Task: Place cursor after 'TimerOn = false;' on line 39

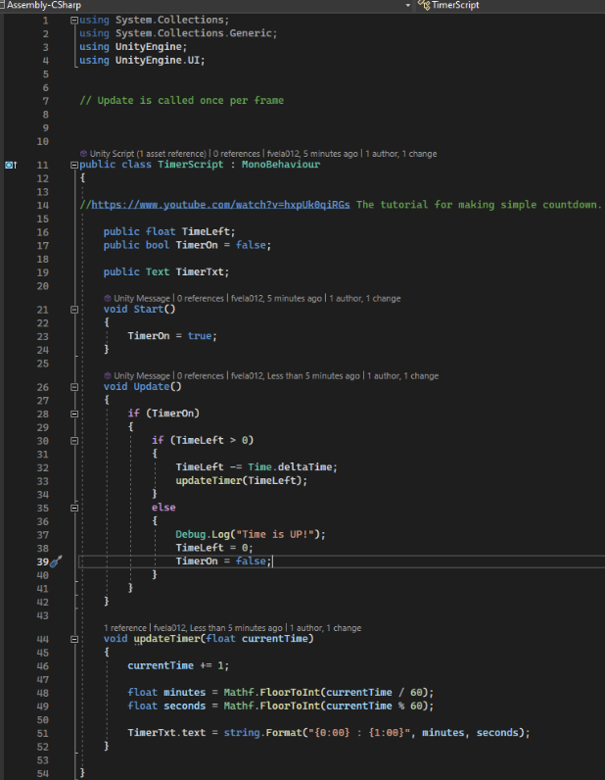Action: pyautogui.click(x=273, y=561)
